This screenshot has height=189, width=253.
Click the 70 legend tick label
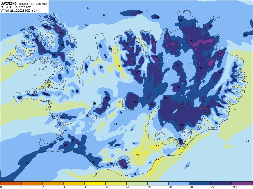tap(149, 187)
